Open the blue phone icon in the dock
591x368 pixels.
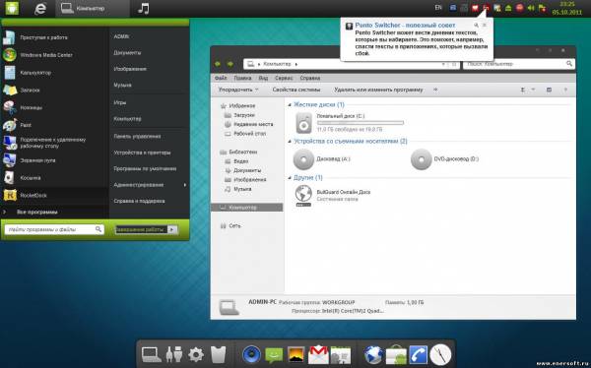tap(419, 354)
